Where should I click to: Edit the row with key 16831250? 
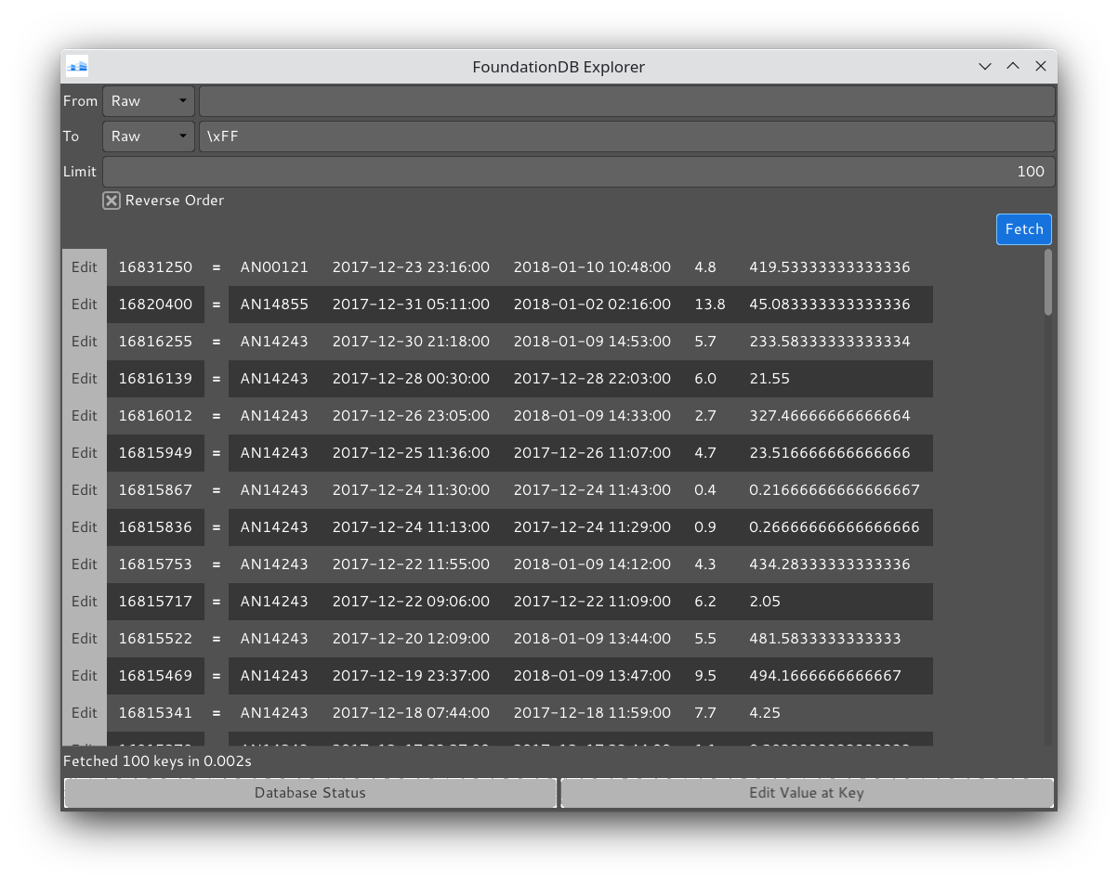pos(85,267)
